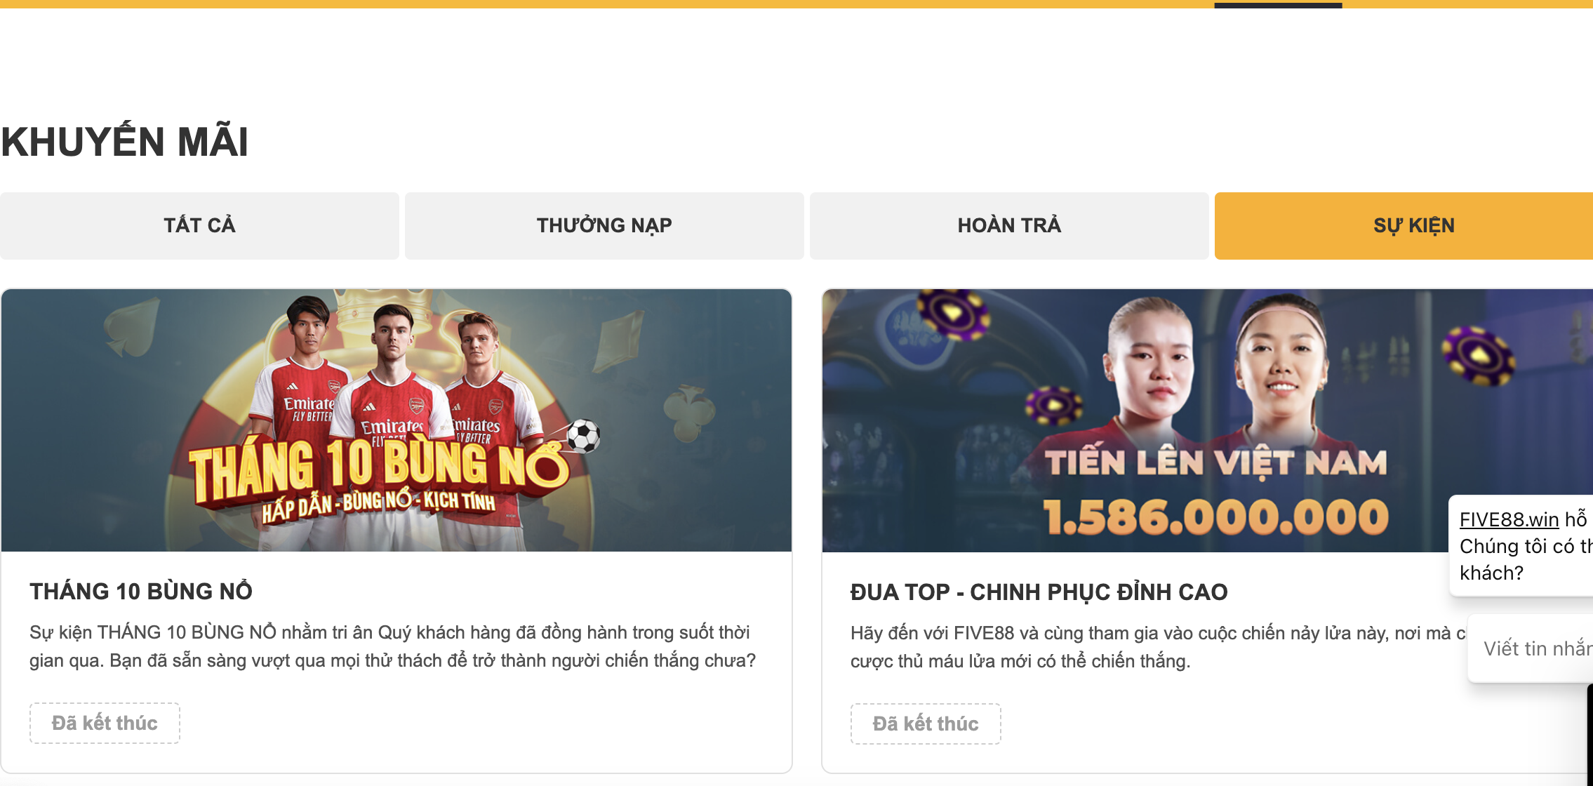Image resolution: width=1593 pixels, height=786 pixels.
Task: Open the THÁNG 10 BÙNG NỔ banner image
Action: pos(396,420)
